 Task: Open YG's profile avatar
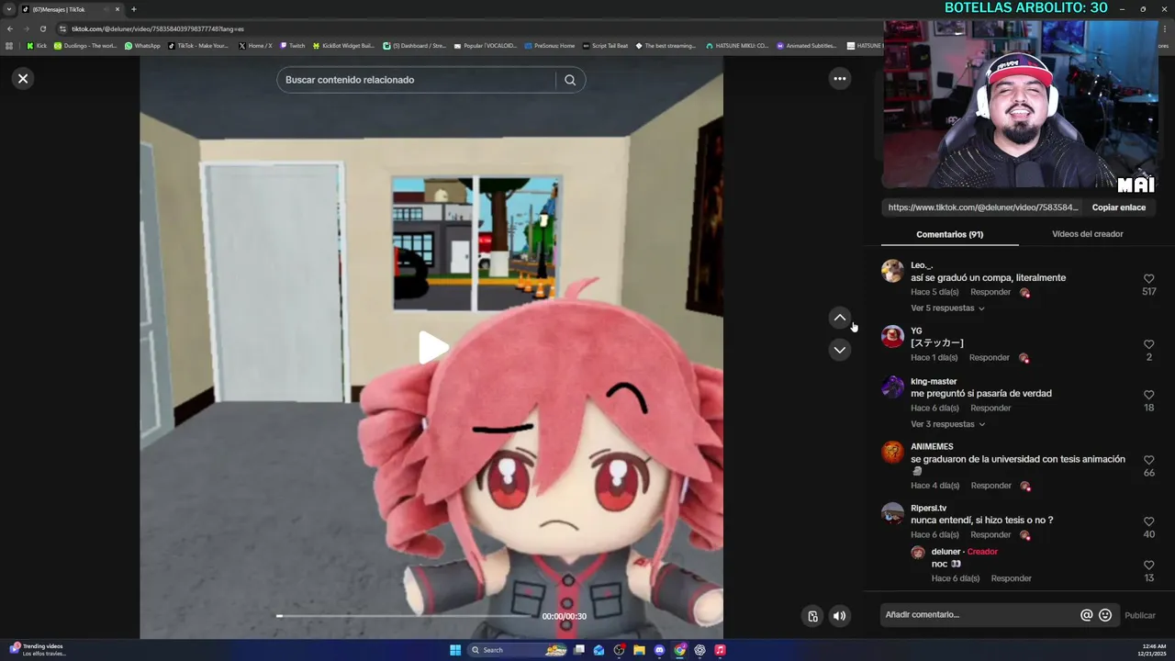click(892, 336)
